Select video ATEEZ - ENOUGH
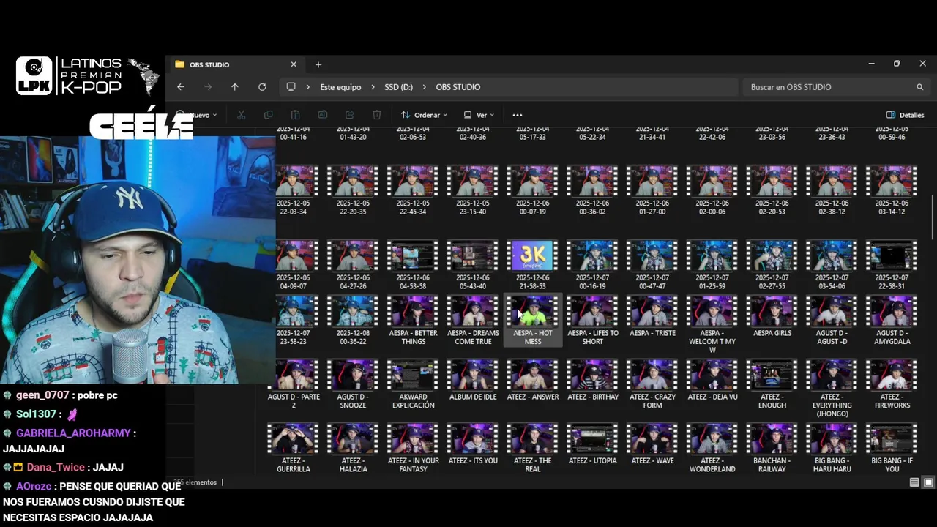This screenshot has width=937, height=527. (x=772, y=384)
